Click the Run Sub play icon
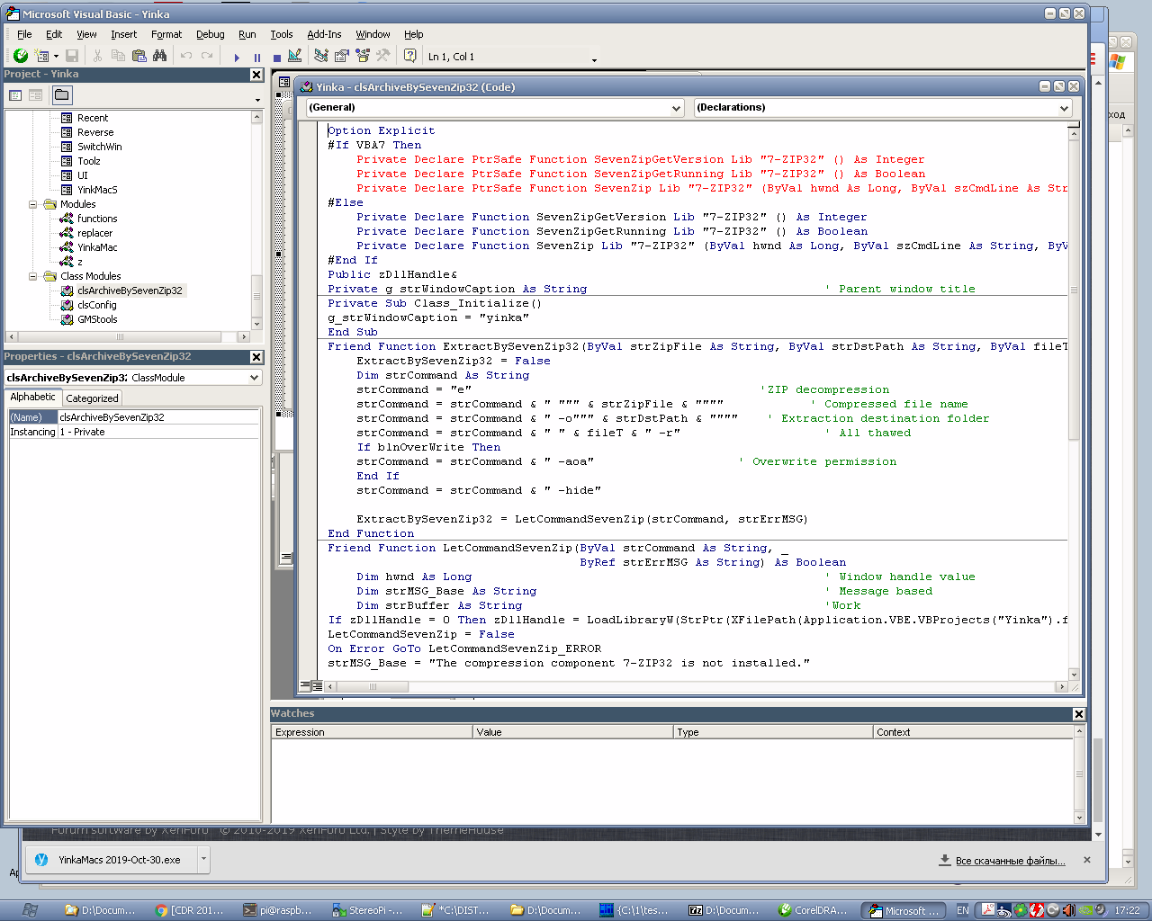 click(x=237, y=57)
